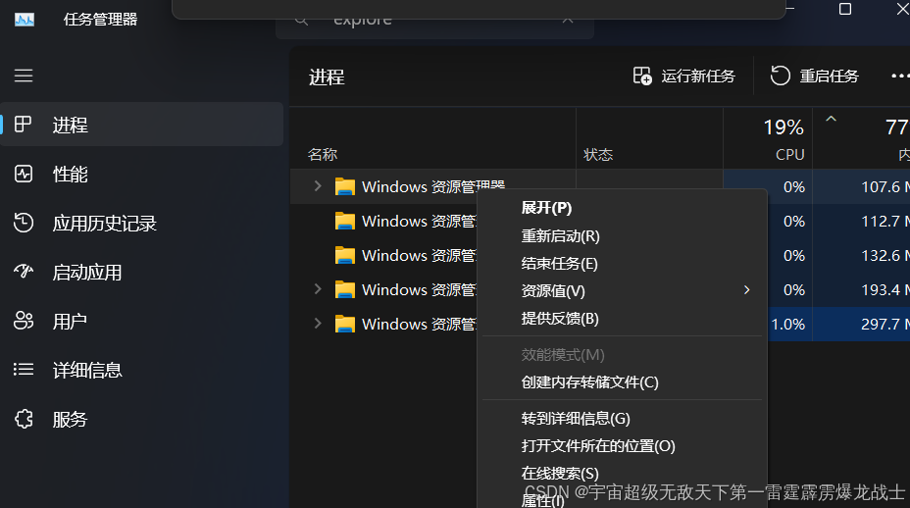Click the 进程 page heading text
The image size is (910, 508).
click(x=327, y=77)
